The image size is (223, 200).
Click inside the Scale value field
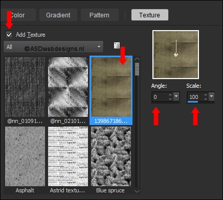pos(195,97)
